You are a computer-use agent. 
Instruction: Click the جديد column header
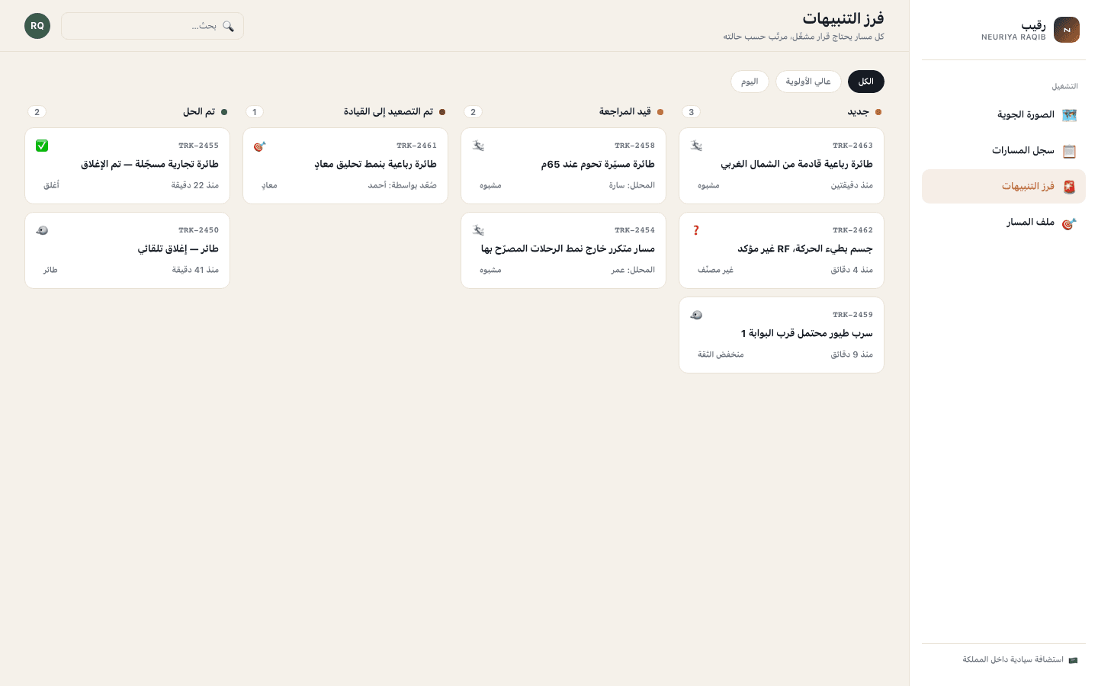pyautogui.click(x=859, y=112)
